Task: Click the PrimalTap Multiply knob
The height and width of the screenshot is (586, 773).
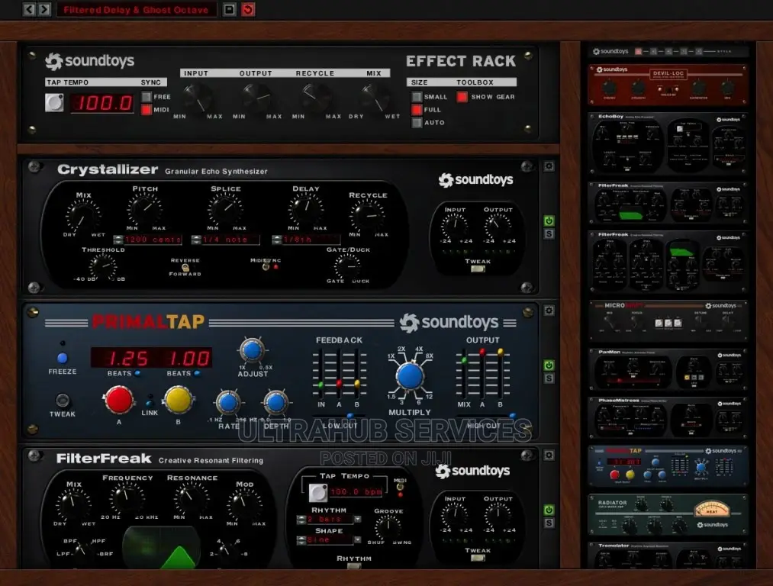Action: [x=410, y=376]
